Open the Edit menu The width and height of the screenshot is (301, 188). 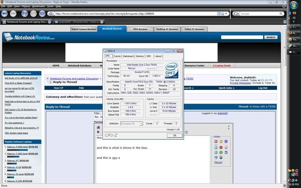pyautogui.click(x=9, y=6)
